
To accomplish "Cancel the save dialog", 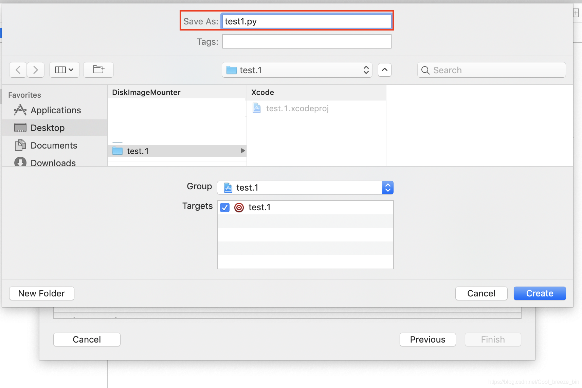I will tap(481, 293).
